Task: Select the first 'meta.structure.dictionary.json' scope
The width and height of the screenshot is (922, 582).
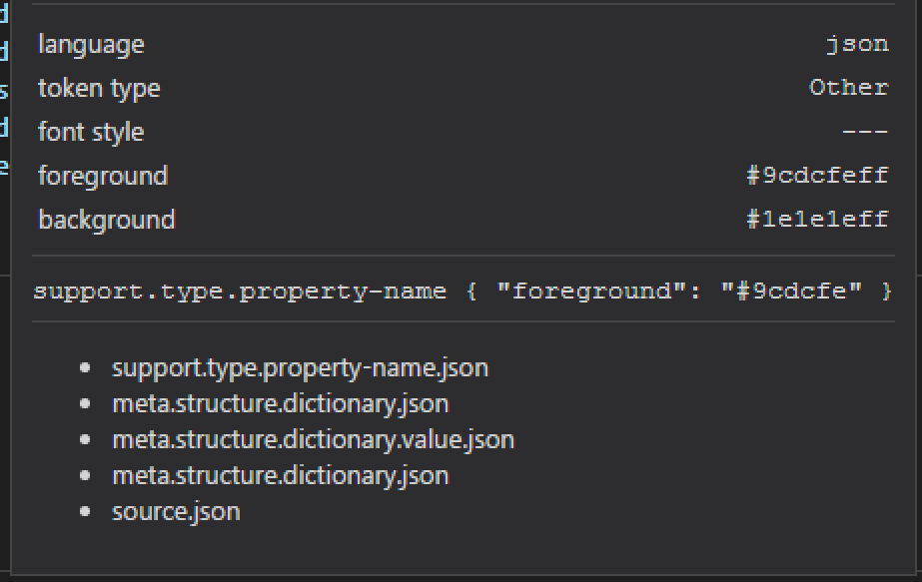Action: (281, 404)
